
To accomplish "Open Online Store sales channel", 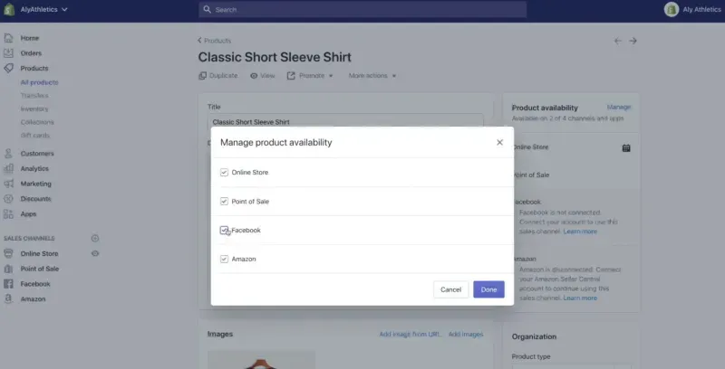I will pyautogui.click(x=39, y=253).
